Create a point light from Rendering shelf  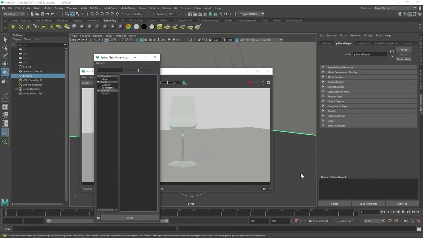point(28,27)
